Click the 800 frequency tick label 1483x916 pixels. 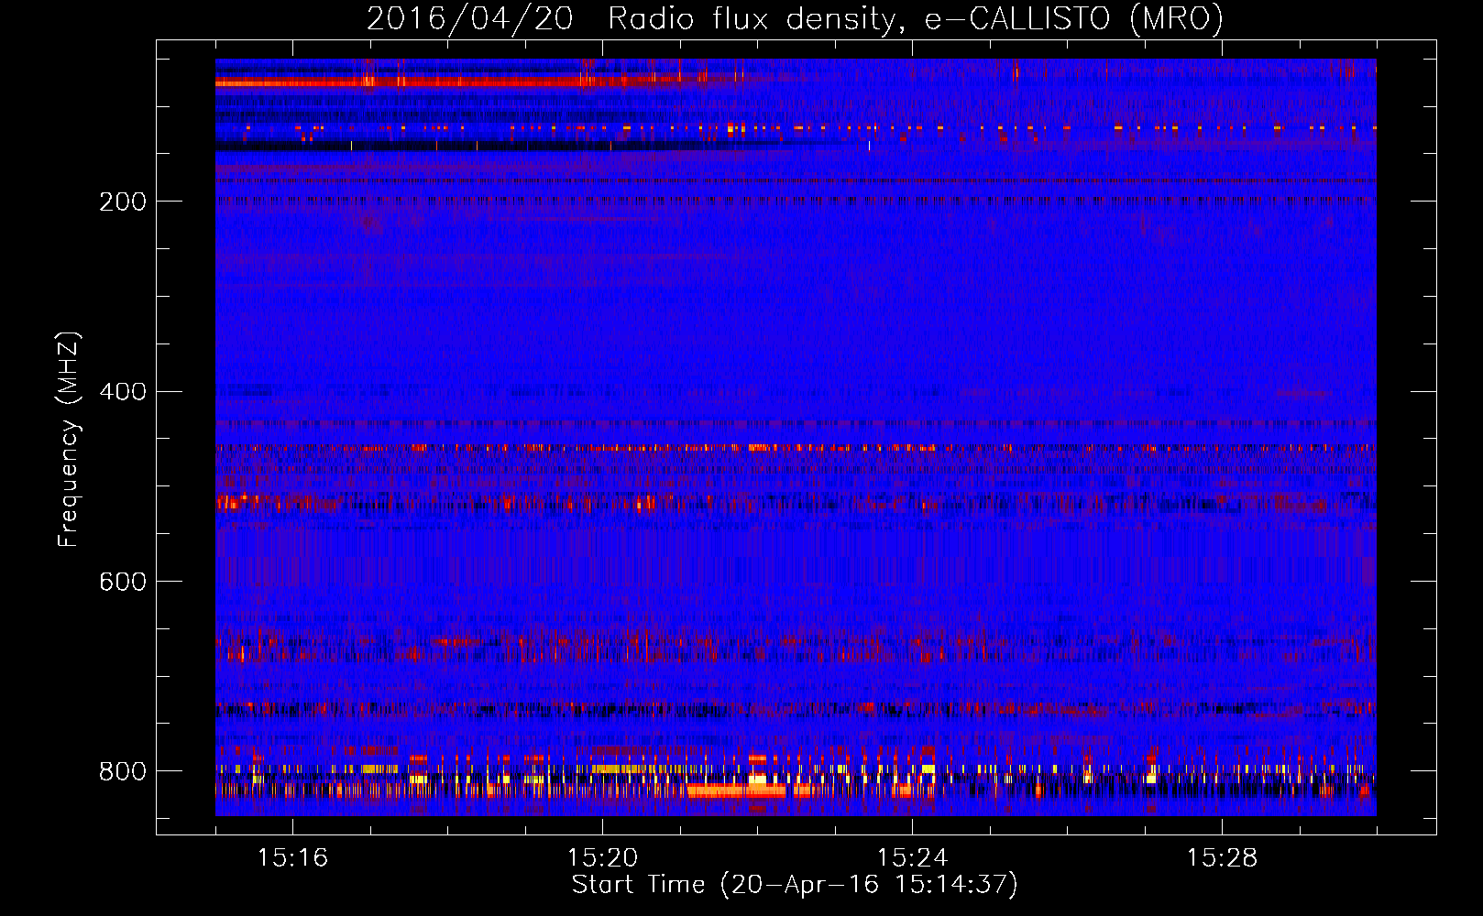[123, 771]
